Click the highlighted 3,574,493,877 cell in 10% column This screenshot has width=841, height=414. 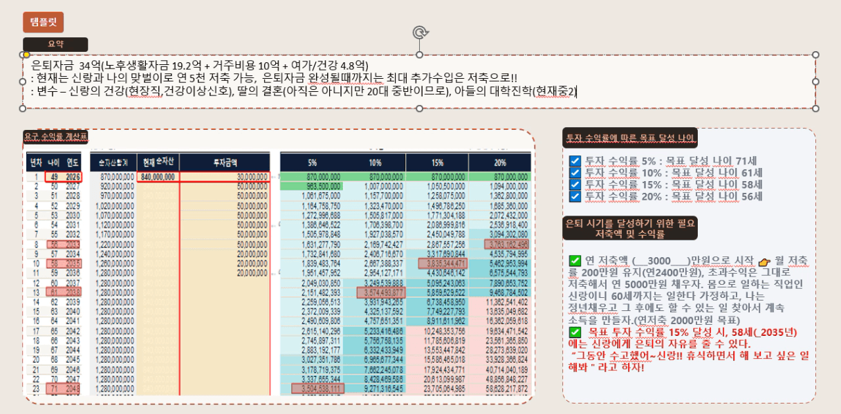(380, 292)
